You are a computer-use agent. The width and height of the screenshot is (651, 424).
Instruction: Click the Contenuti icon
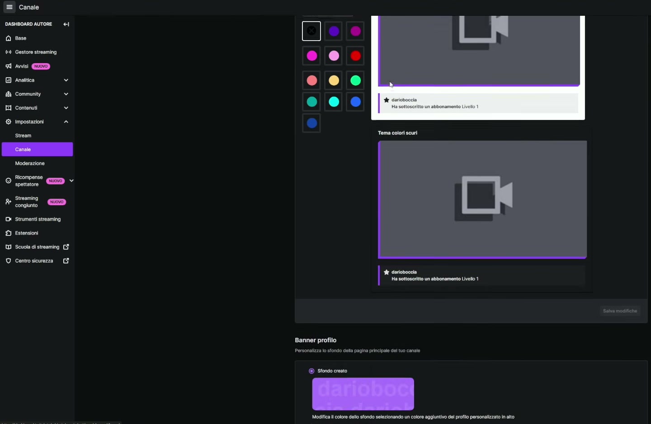point(8,108)
